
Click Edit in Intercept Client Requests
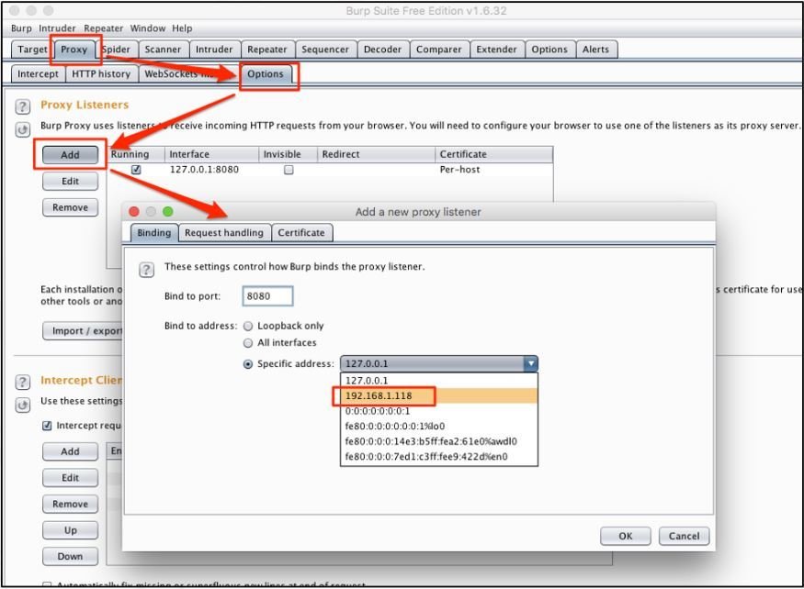pyautogui.click(x=70, y=477)
